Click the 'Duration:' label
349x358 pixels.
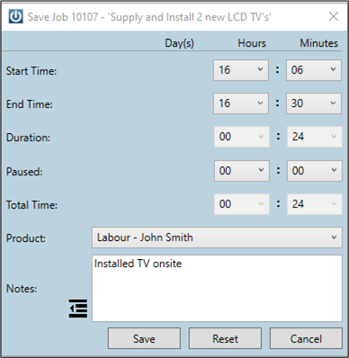(x=28, y=138)
